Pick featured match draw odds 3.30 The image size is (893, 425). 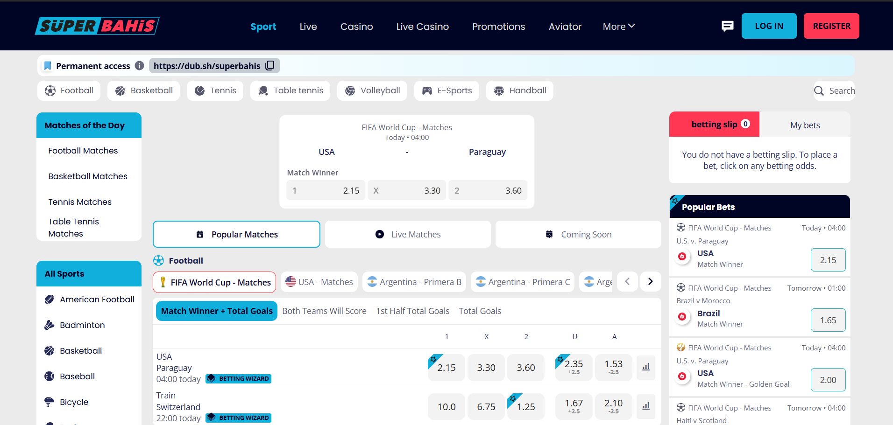[407, 190]
